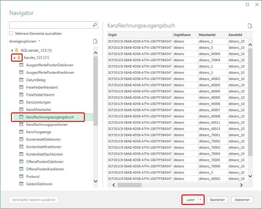Screen dimensions: 262x209
Task: Click table icon beside KontenblattSachkonten
Action: tap(21, 154)
